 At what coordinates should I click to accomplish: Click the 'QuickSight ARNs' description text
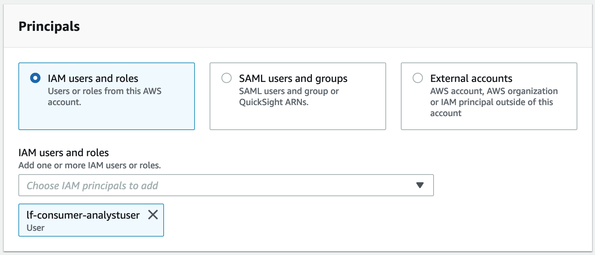(x=274, y=102)
